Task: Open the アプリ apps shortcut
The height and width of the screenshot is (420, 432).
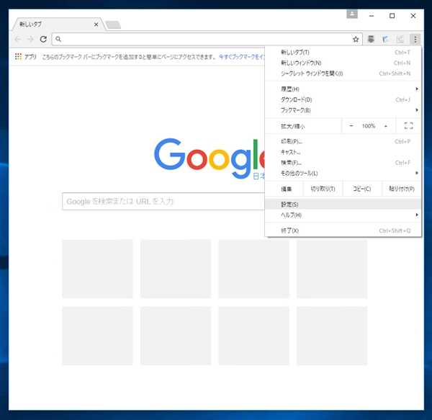Action: click(x=26, y=57)
